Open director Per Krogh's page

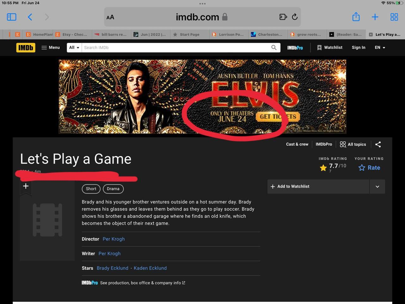coord(114,239)
